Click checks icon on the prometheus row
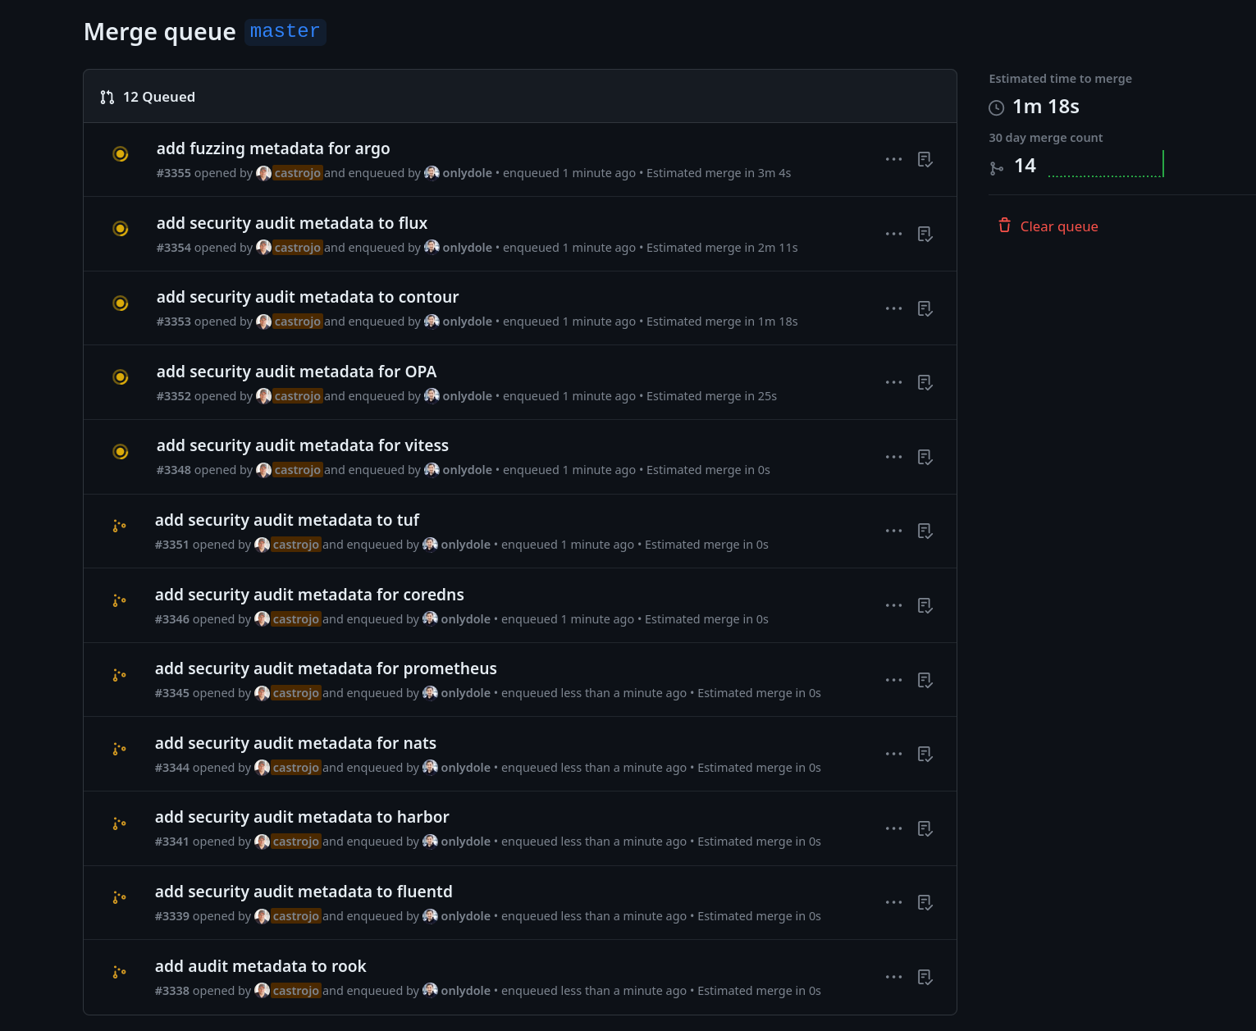This screenshot has height=1031, width=1256. click(925, 681)
